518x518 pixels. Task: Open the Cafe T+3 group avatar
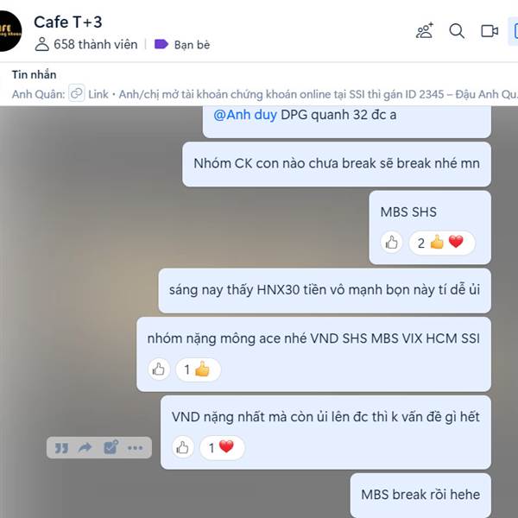pyautogui.click(x=9, y=31)
